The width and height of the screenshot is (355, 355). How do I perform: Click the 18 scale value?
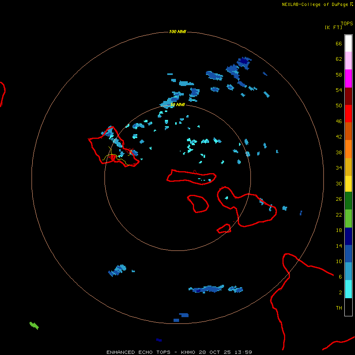tap(339, 230)
